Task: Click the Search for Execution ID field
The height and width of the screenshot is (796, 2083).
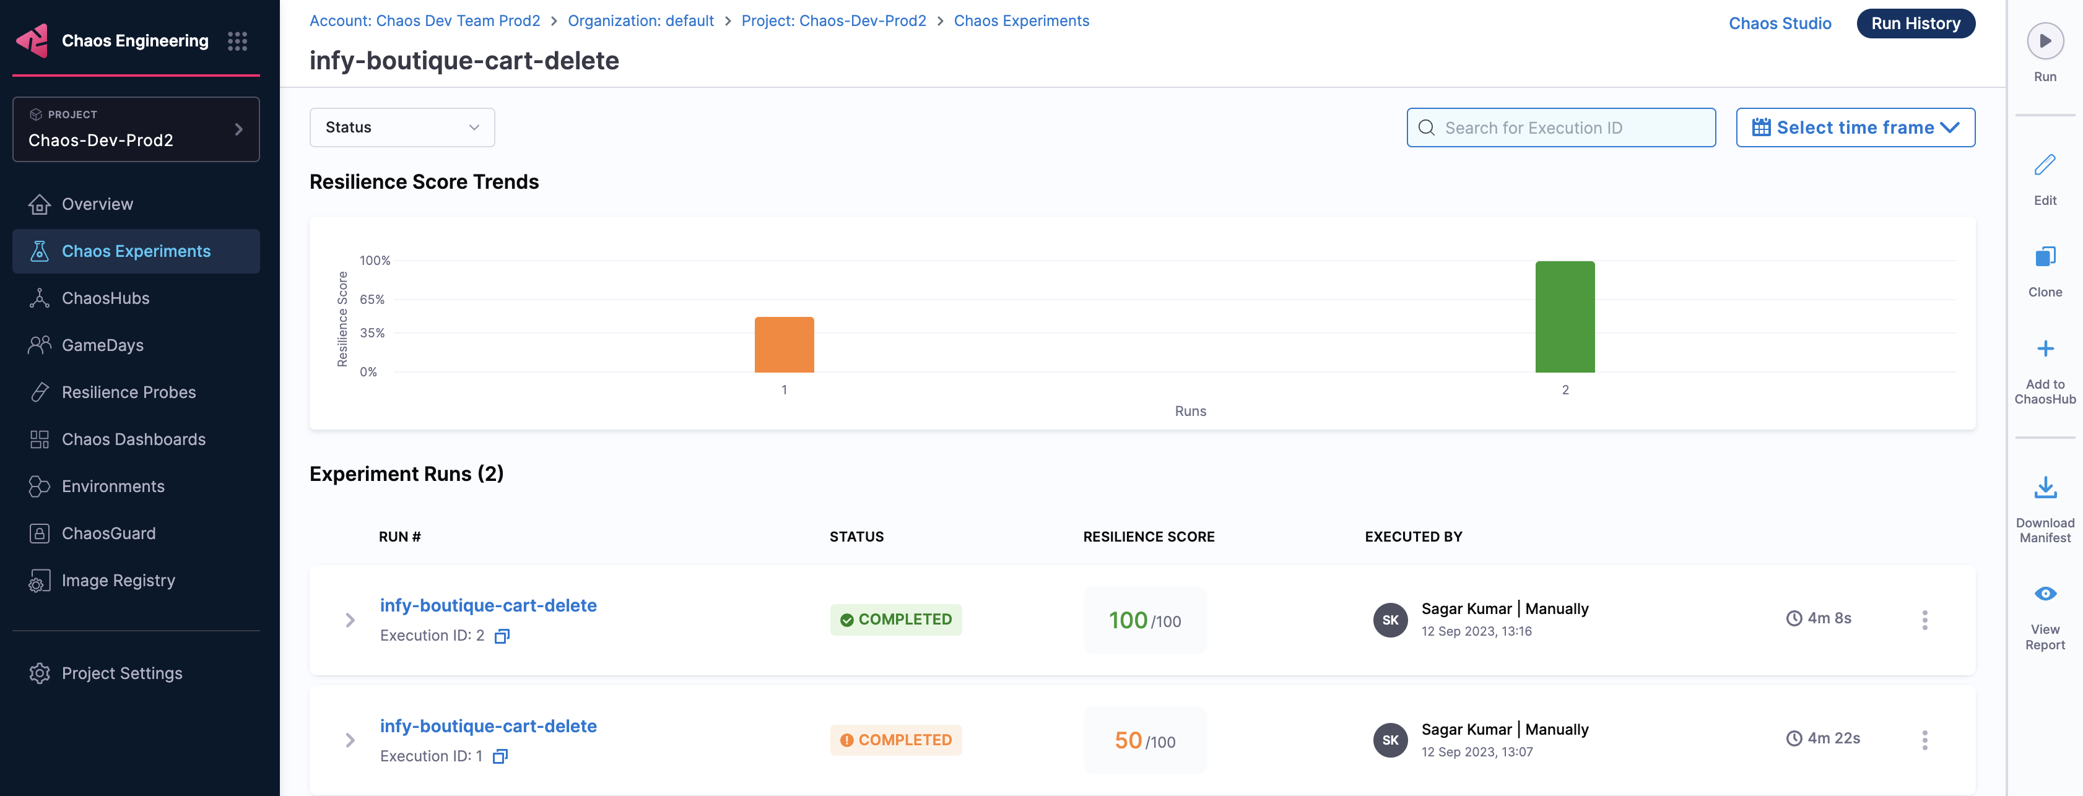Action: (1560, 128)
